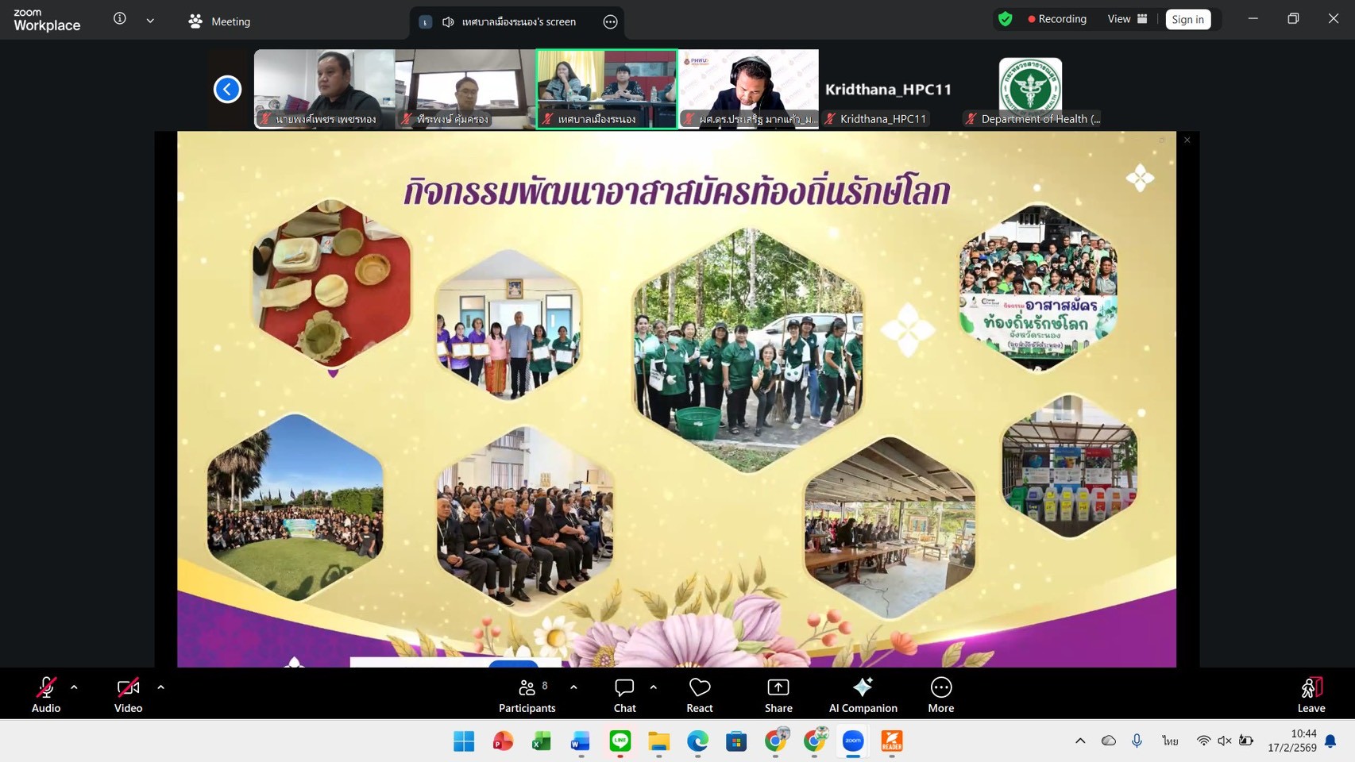This screenshot has width=1355, height=762.
Task: Leave the meeting
Action: click(x=1311, y=695)
